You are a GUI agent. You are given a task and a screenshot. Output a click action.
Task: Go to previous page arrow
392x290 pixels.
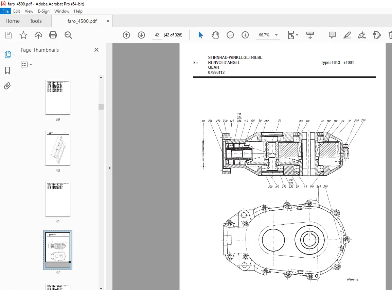(126, 35)
